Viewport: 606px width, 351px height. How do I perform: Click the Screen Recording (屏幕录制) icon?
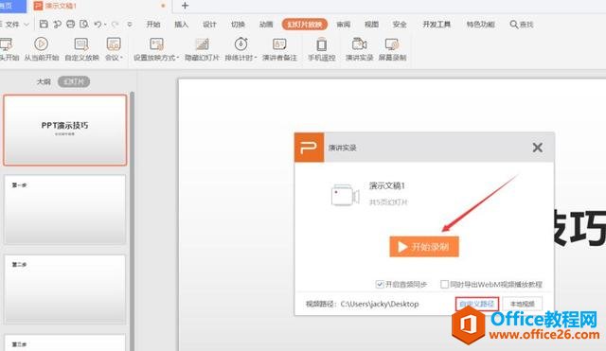pyautogui.click(x=392, y=44)
